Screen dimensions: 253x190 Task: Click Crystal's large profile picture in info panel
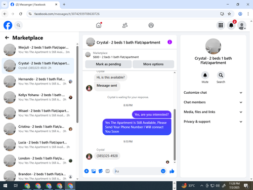click(x=213, y=47)
